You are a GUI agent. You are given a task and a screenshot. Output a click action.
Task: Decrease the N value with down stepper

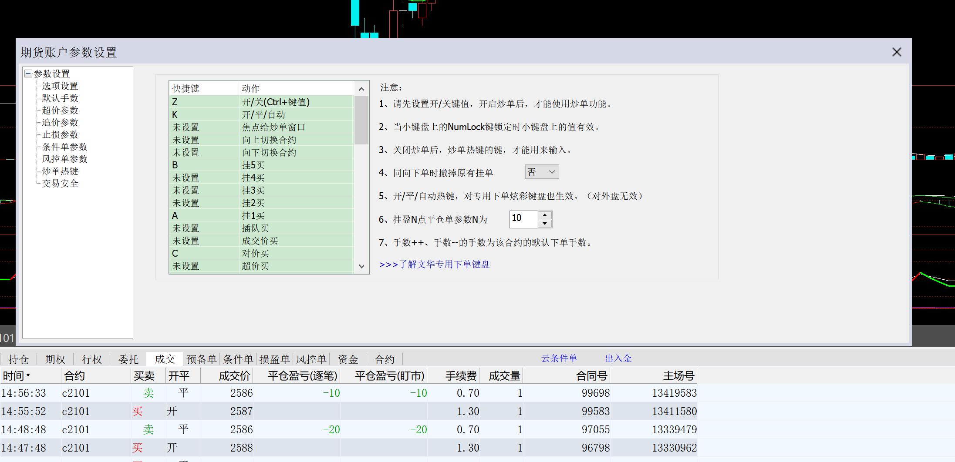click(545, 224)
